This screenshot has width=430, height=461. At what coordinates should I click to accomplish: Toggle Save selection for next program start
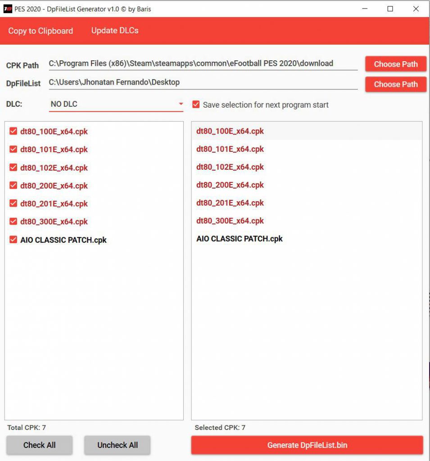coord(196,104)
